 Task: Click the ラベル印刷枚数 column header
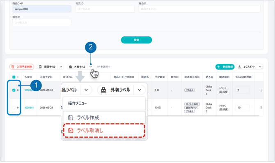[243, 77]
